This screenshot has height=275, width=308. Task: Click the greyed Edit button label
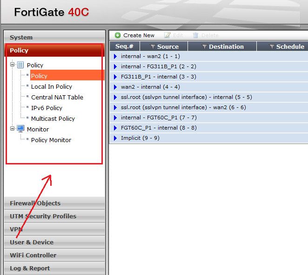coord(178,35)
